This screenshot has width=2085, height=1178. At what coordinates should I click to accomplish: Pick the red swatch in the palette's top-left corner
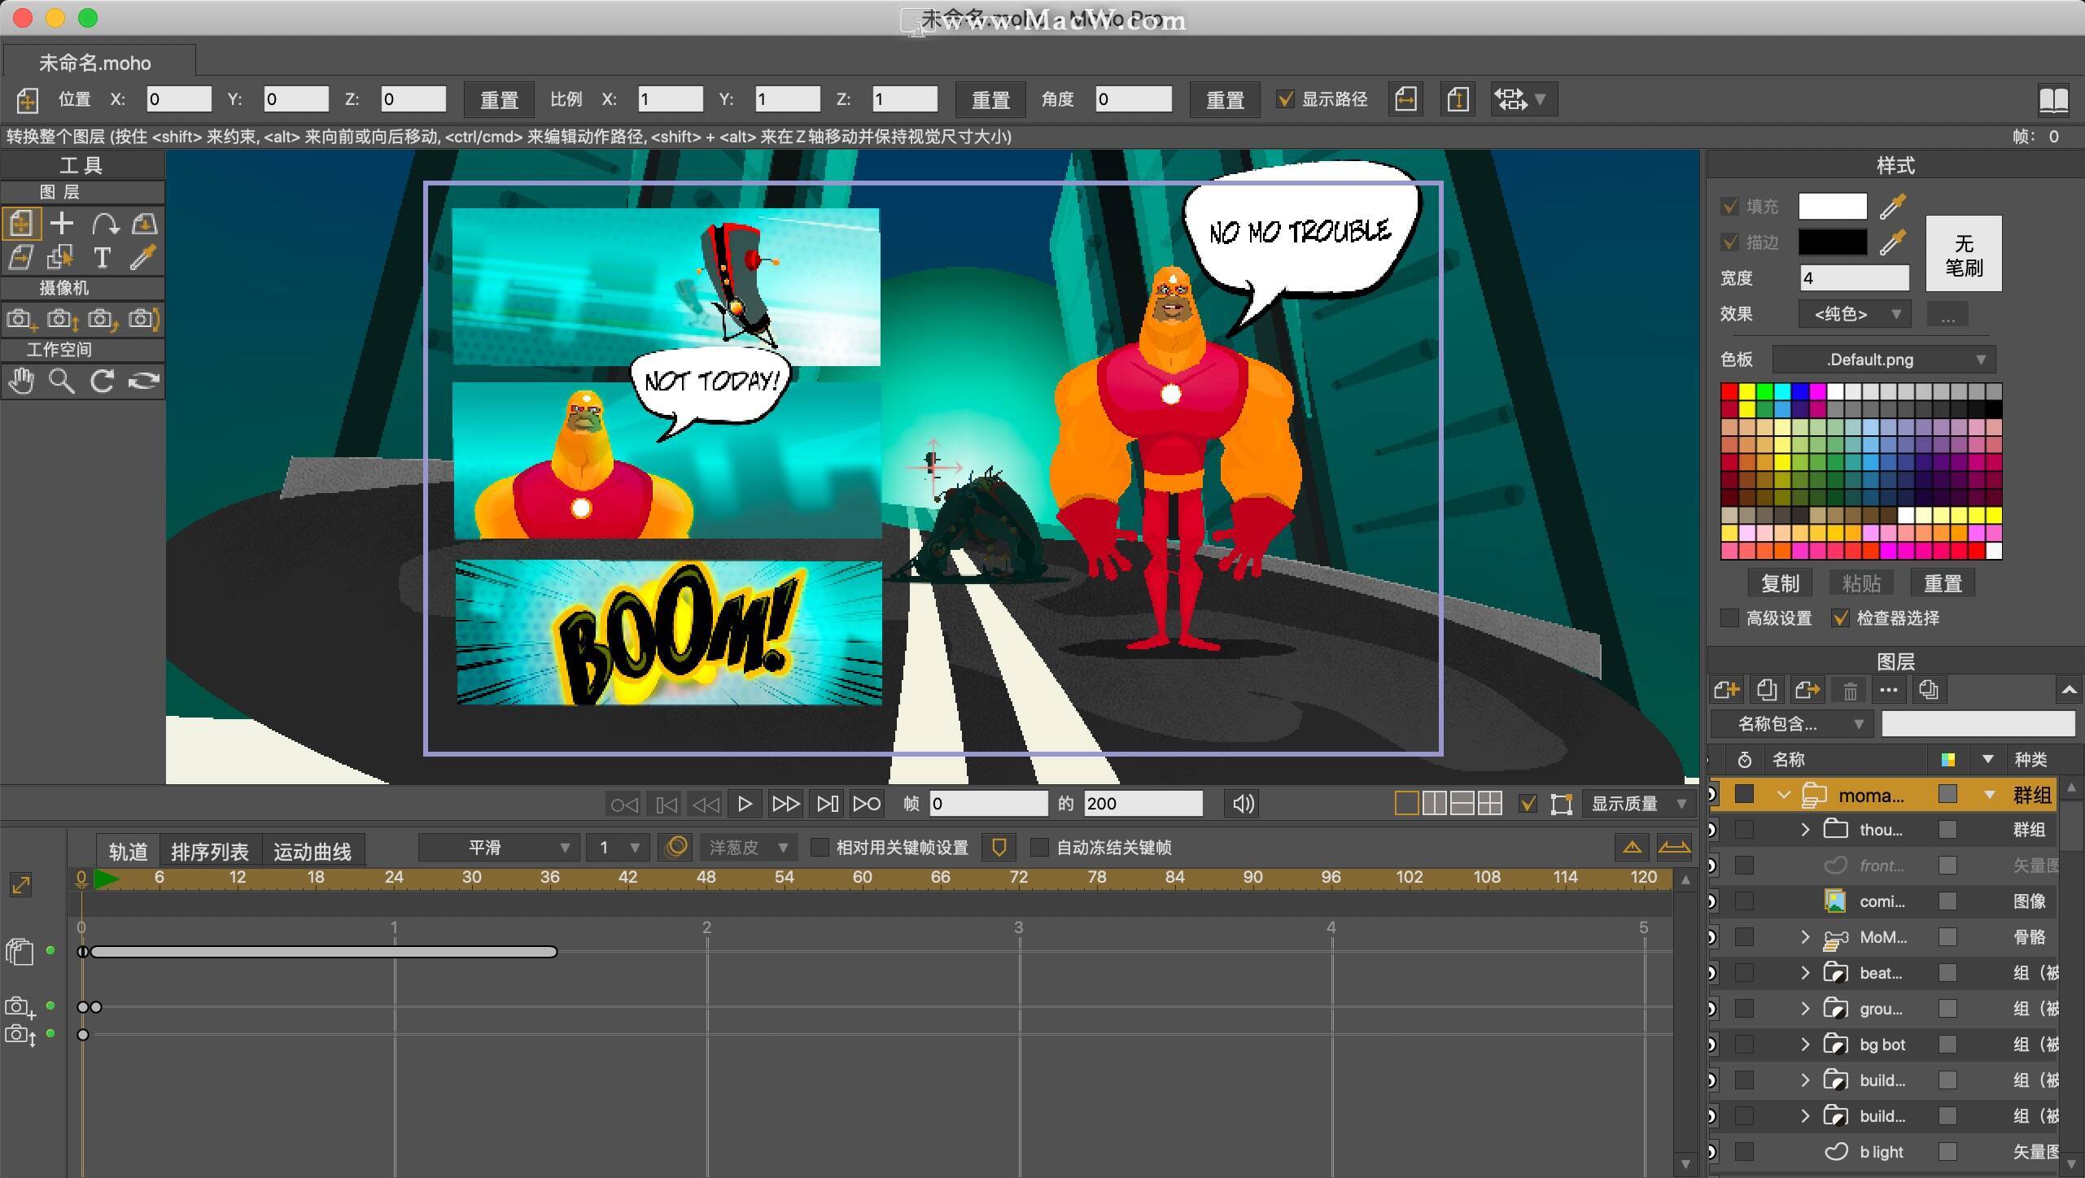click(x=1729, y=392)
